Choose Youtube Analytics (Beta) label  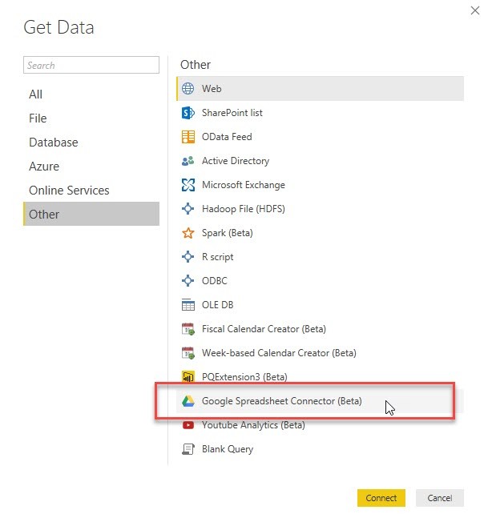(x=253, y=425)
